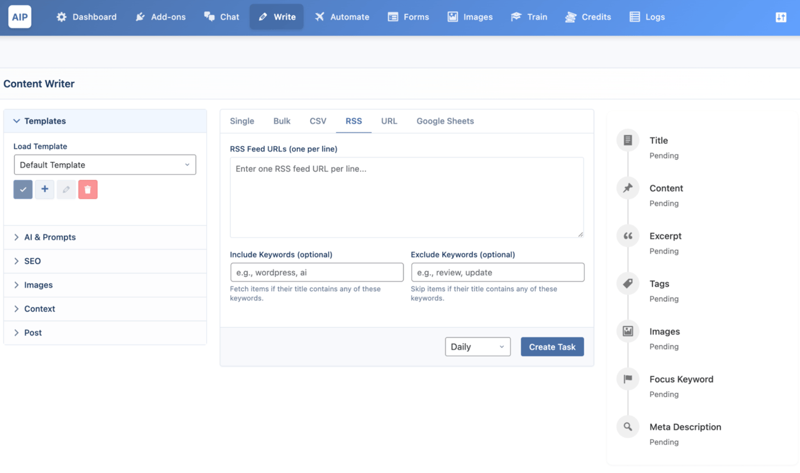Click the AIP logo icon
800x473 pixels.
19,17
